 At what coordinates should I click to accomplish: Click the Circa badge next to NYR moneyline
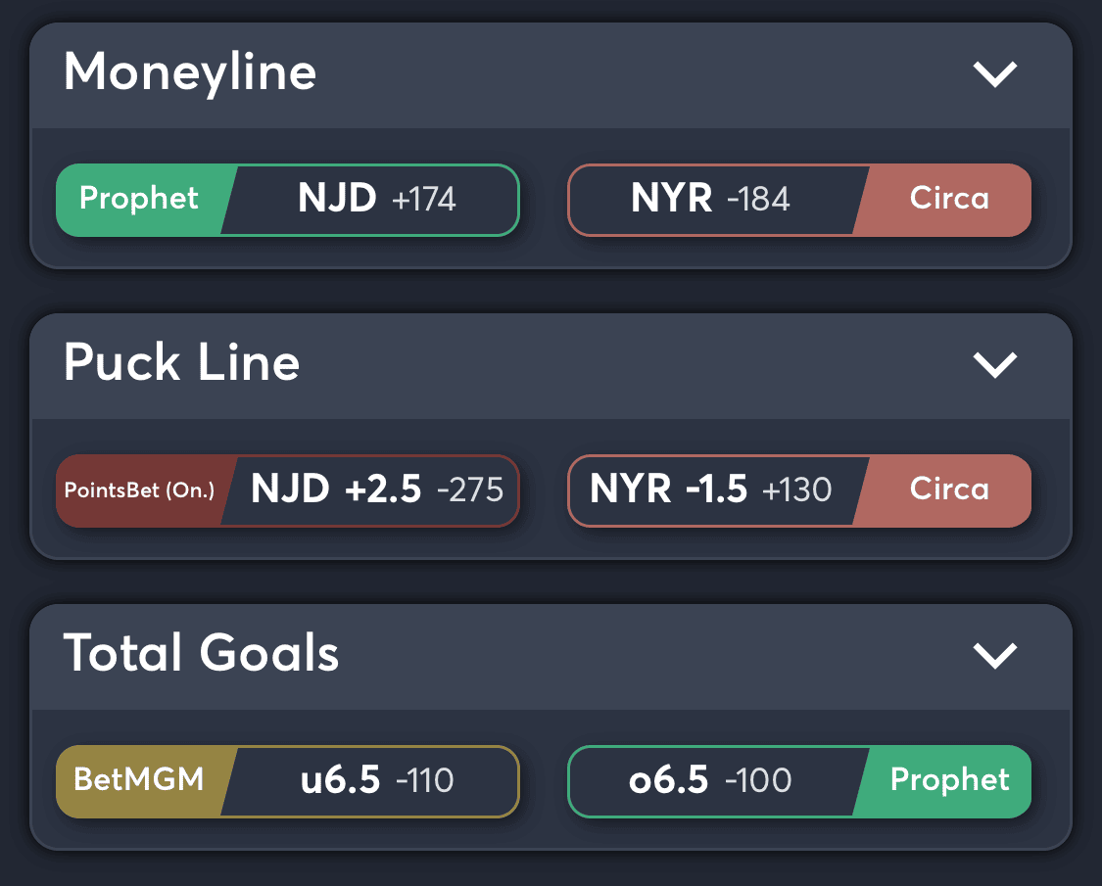pyautogui.click(x=948, y=199)
